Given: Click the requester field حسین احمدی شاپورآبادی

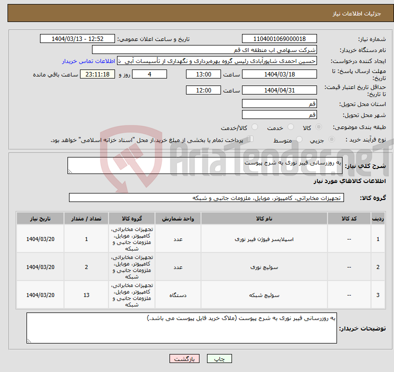Looking at the screenshot, I should (217, 61).
